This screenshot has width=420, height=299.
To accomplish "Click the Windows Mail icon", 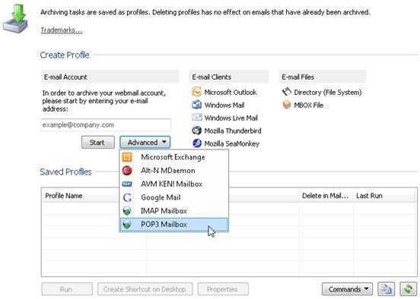I will pyautogui.click(x=196, y=105).
